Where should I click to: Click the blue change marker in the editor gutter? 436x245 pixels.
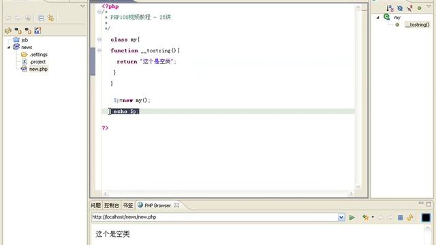coord(93,61)
